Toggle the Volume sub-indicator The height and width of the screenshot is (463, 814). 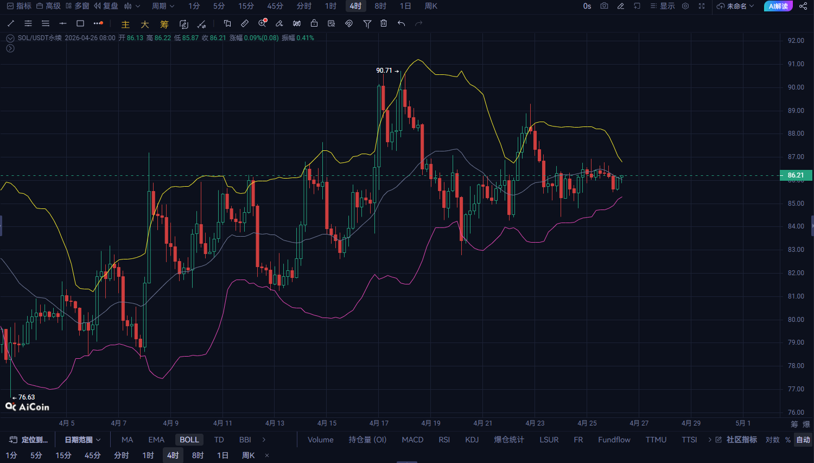click(x=321, y=440)
